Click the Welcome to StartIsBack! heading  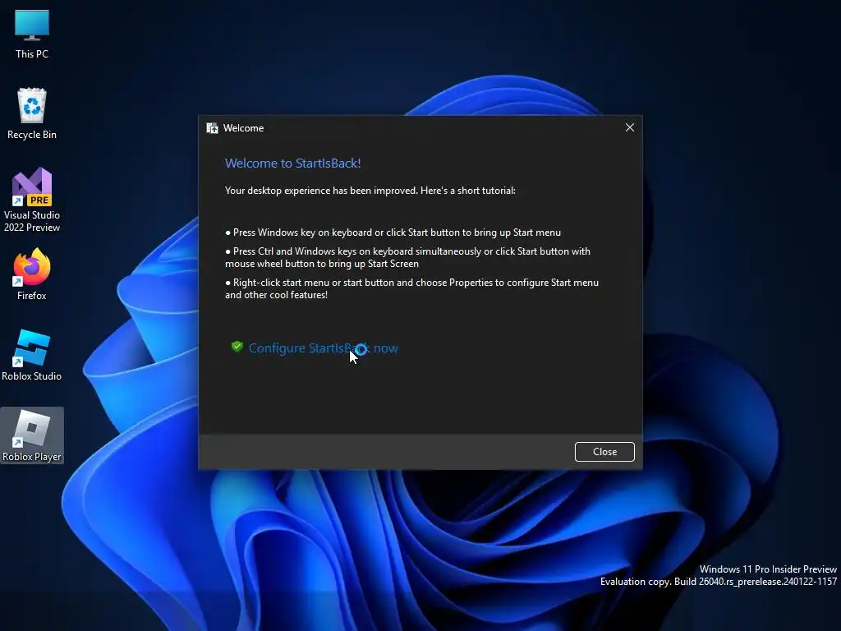293,164
